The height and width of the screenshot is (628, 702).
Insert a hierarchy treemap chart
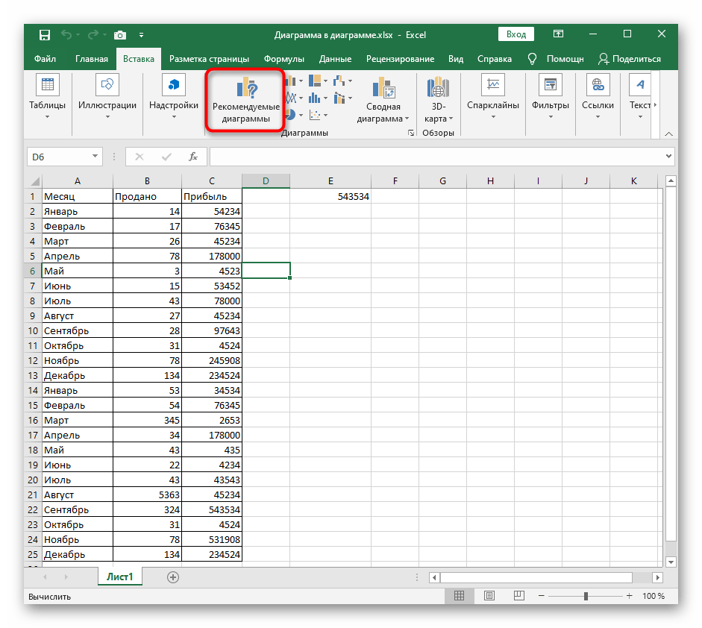pyautogui.click(x=318, y=81)
